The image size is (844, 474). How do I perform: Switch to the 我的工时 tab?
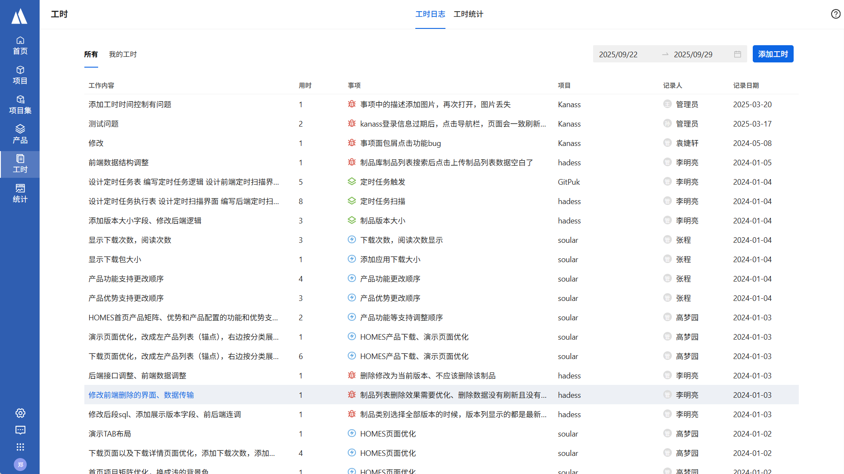tap(123, 54)
